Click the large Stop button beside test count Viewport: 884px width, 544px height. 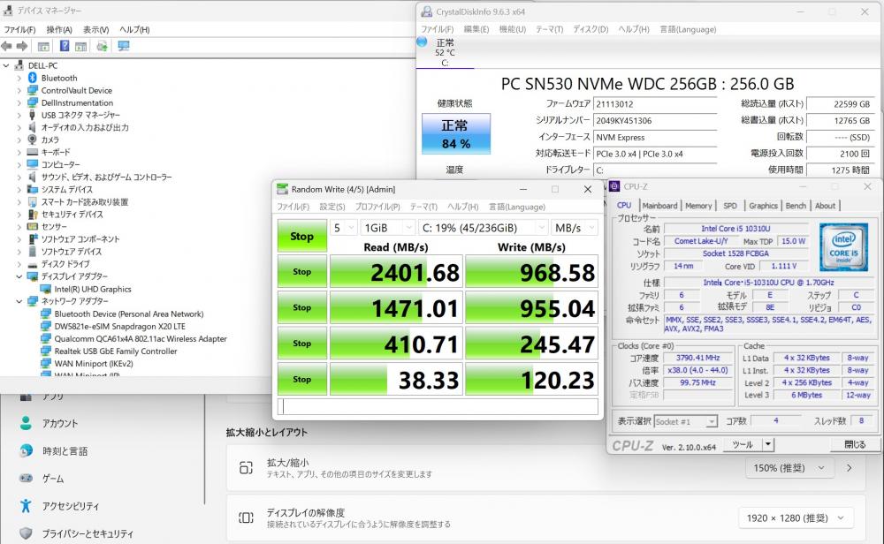coord(301,236)
